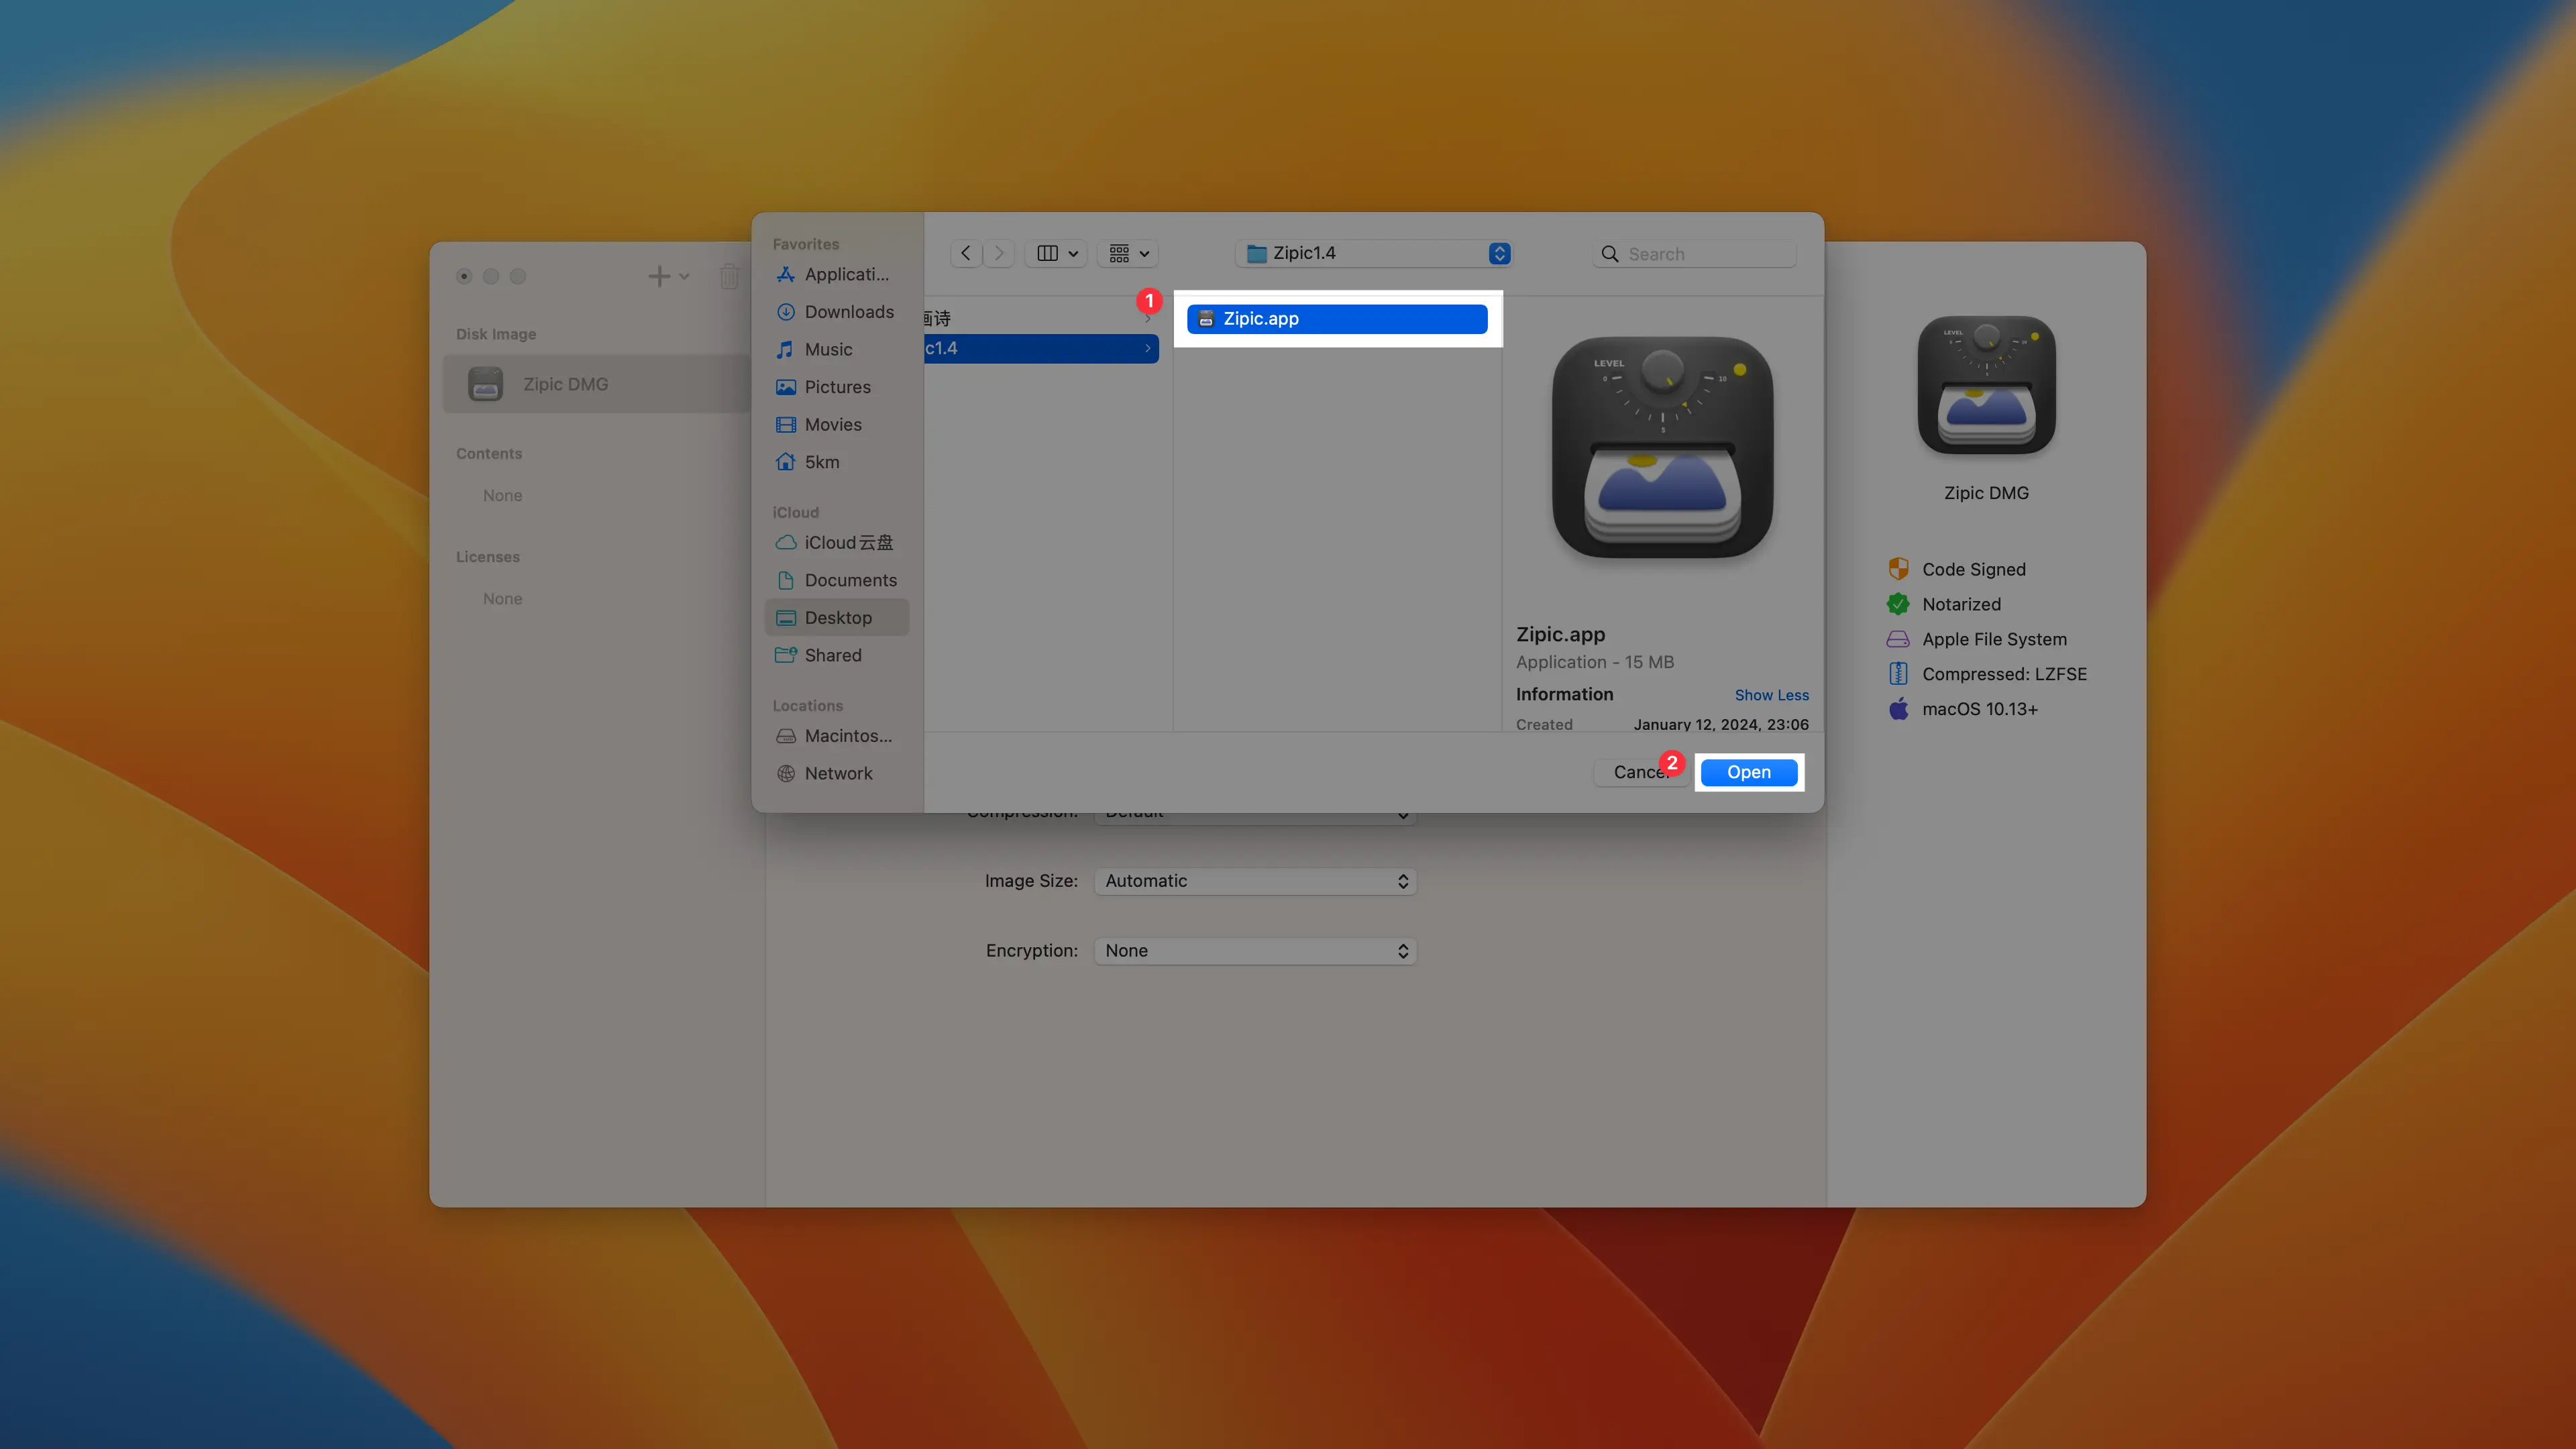The image size is (2576, 1449).
Task: Open the Movies sidebar folder
Action: pos(836,424)
